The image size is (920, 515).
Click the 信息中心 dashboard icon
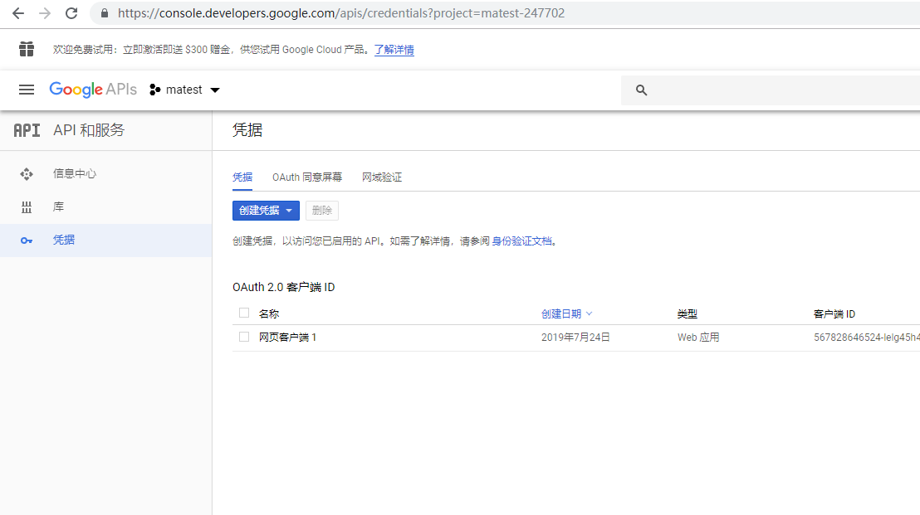27,174
